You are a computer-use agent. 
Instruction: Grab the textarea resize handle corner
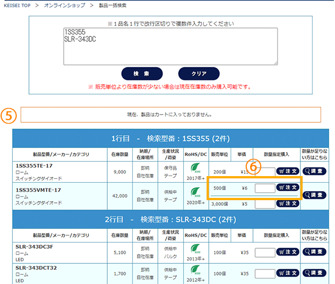pyautogui.click(x=276, y=63)
